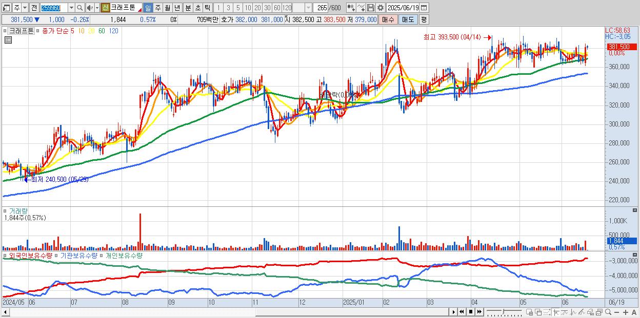The height and width of the screenshot is (318, 640).
Task: Choose the 3 interval button
Action: (x=228, y=8)
